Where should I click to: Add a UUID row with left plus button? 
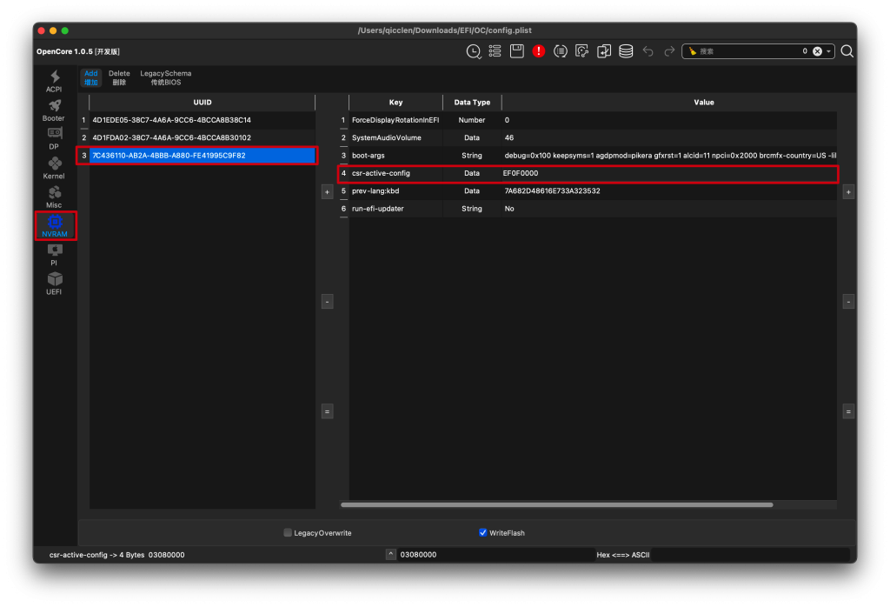pyautogui.click(x=327, y=192)
